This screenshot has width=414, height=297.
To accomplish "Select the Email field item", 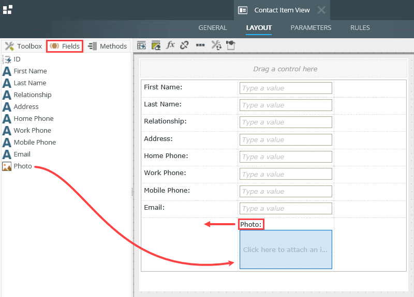I will (x=17, y=154).
